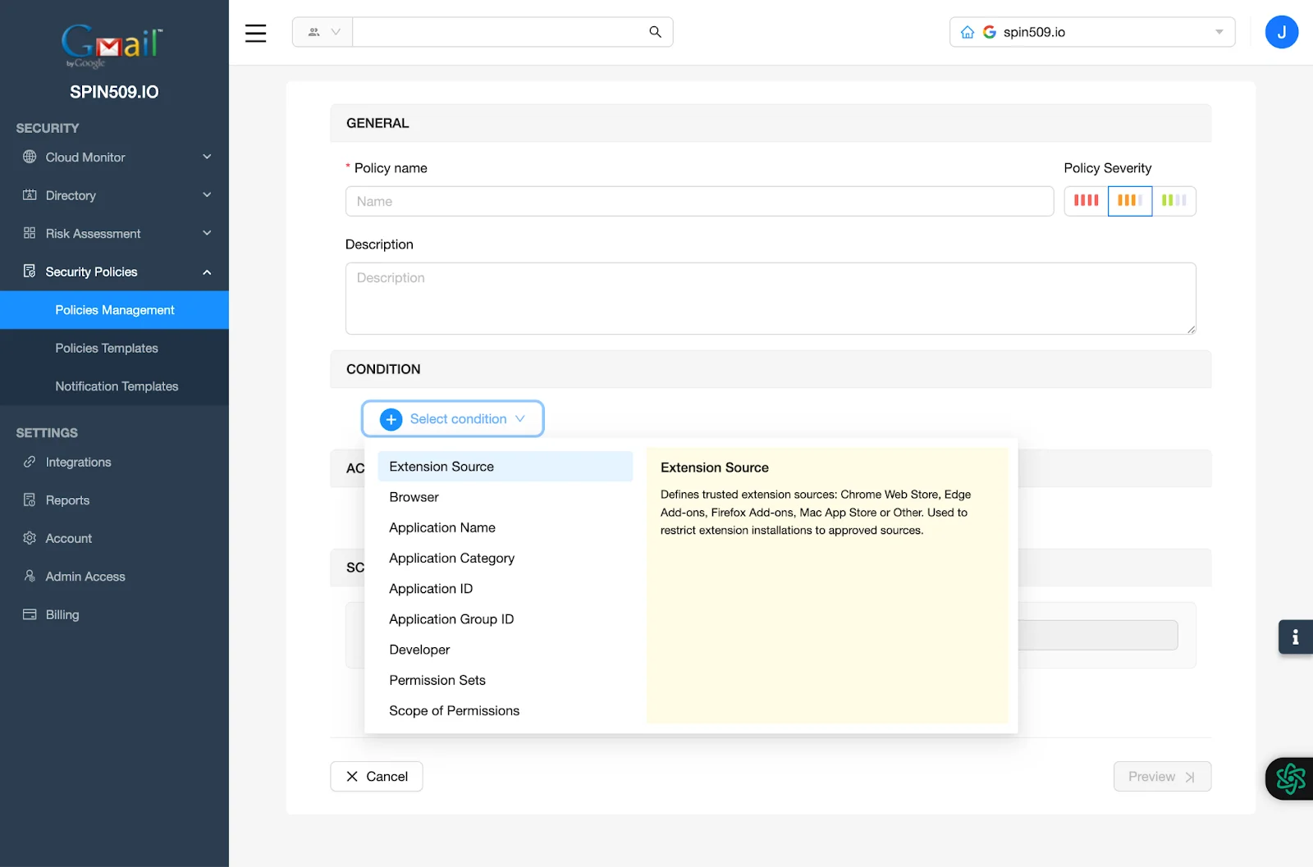Click the Security Policies shield icon

30,272
